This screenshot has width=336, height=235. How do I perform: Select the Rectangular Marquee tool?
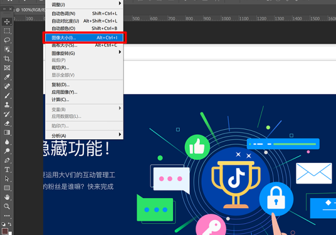[7, 31]
